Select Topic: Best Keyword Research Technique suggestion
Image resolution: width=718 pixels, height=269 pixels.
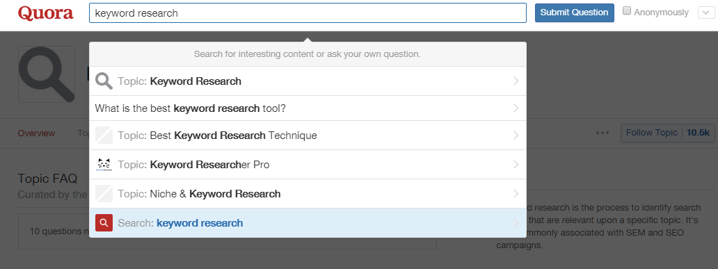(x=308, y=136)
